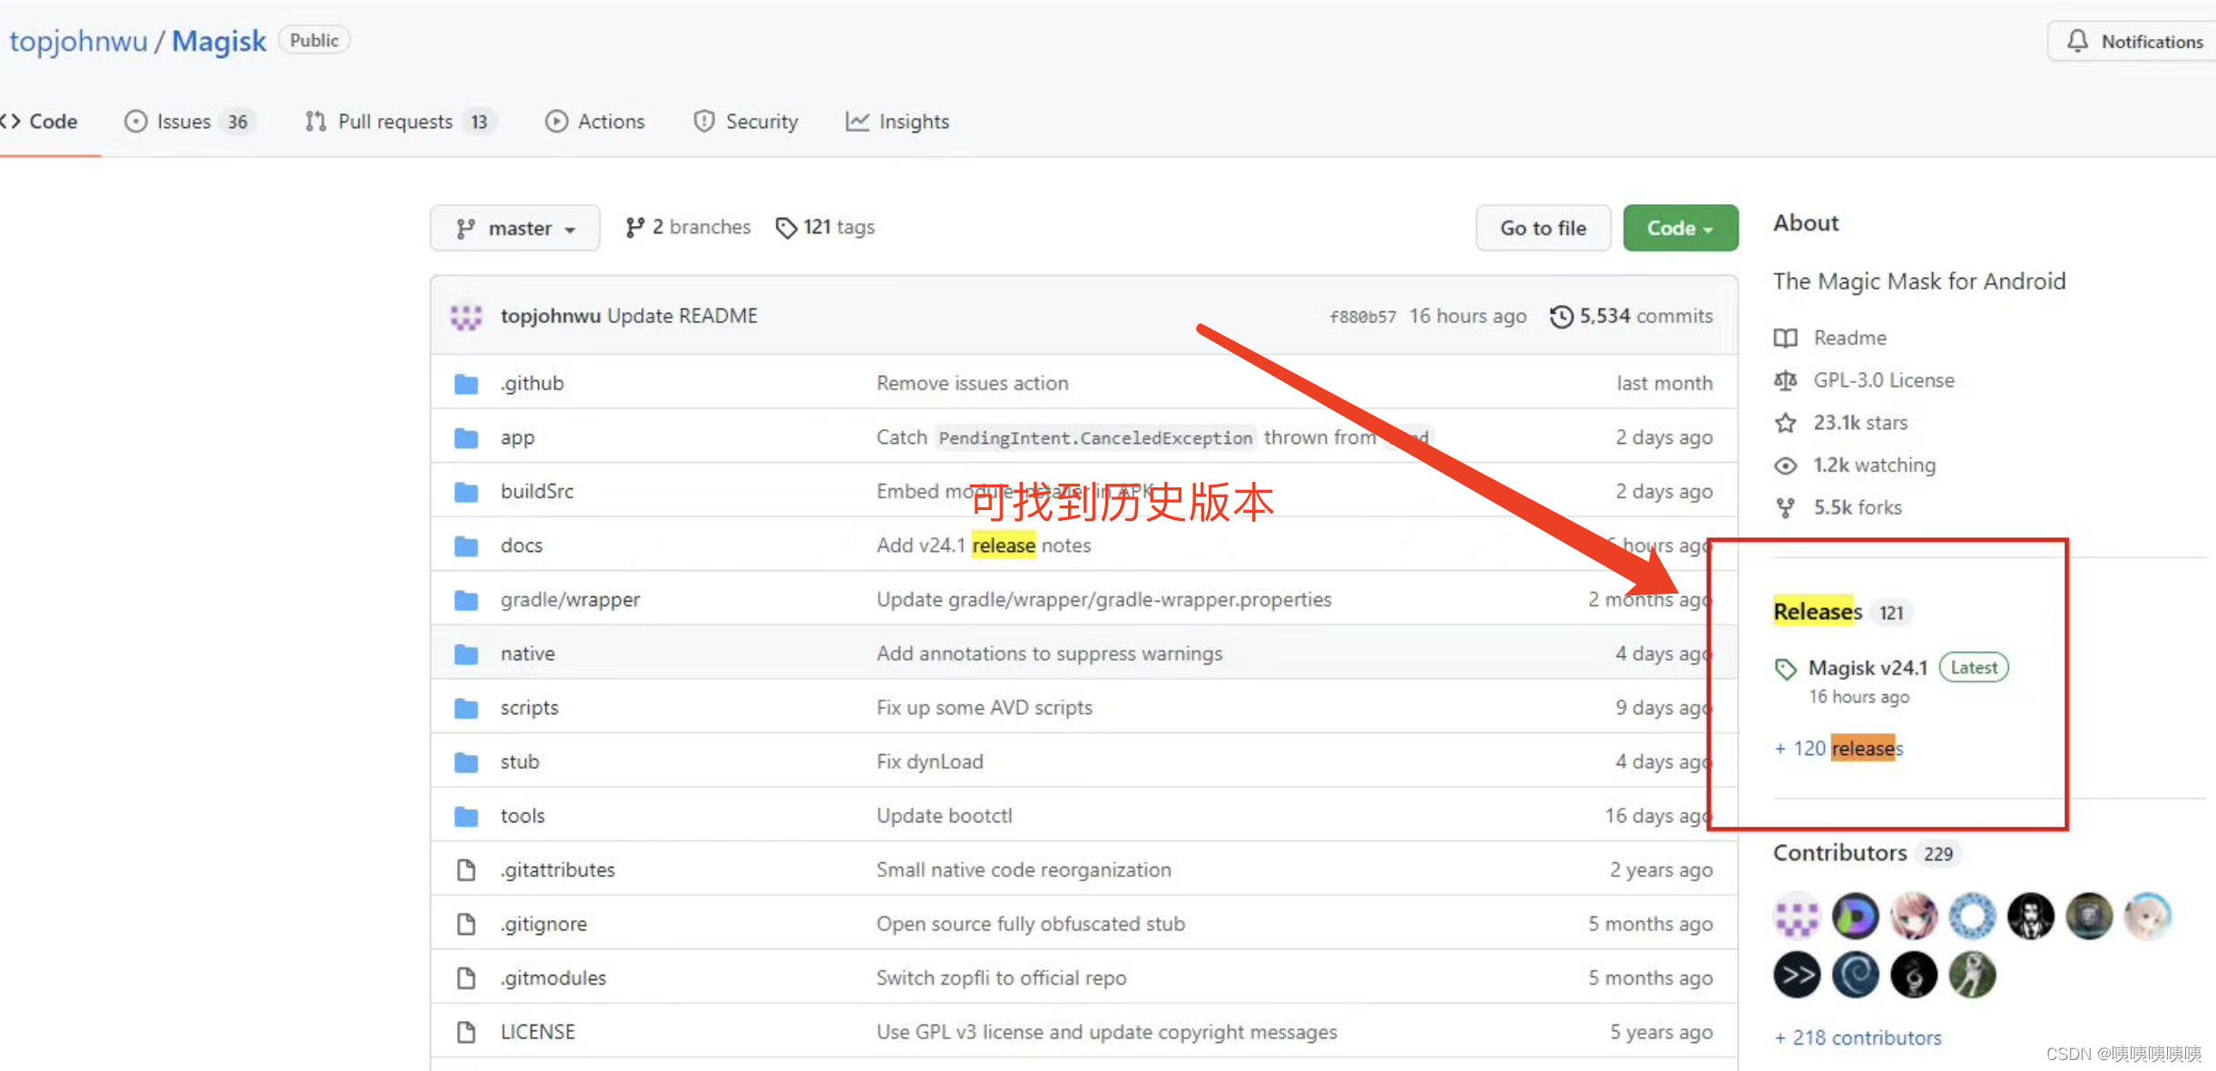Open the green Code dropdown

pyautogui.click(x=1680, y=228)
